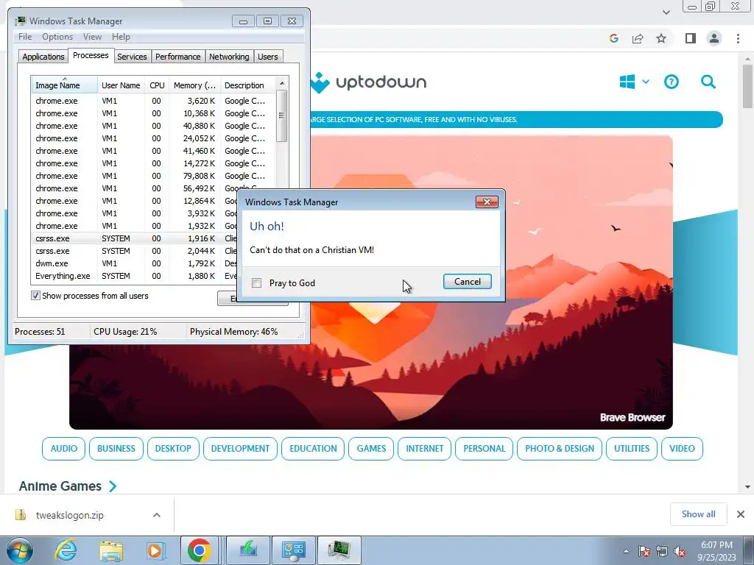Click the Anime Games heading link

[60, 486]
